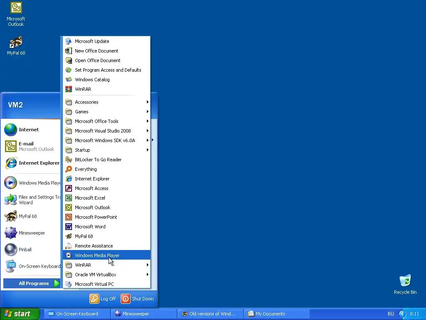Screen dimensions: 426x320
Task: Click the Microsoft Excel icon
Action: (69, 198)
